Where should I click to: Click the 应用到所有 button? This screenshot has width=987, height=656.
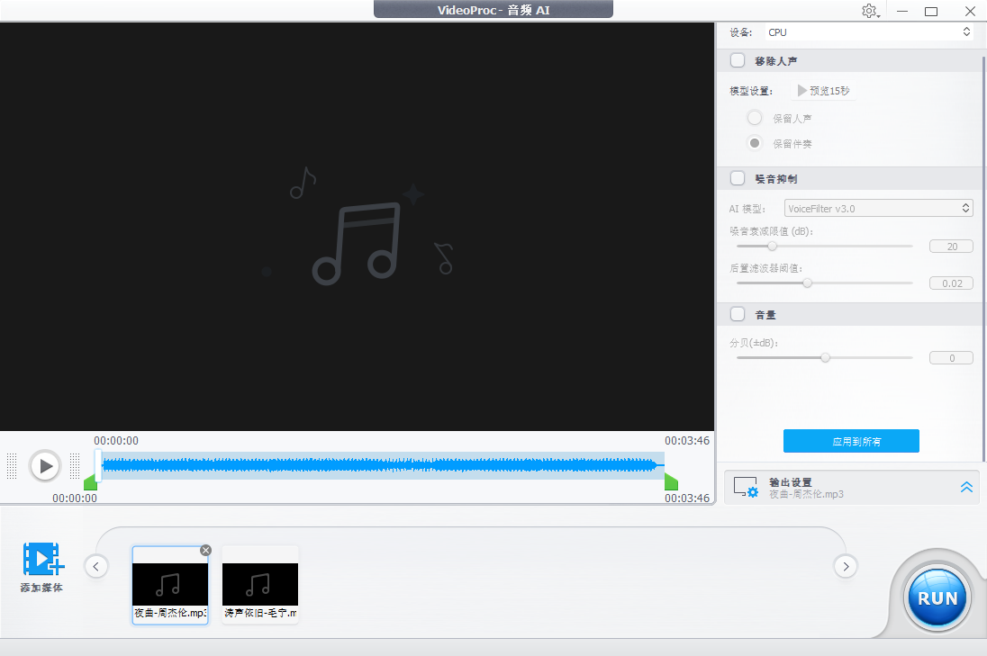click(850, 441)
